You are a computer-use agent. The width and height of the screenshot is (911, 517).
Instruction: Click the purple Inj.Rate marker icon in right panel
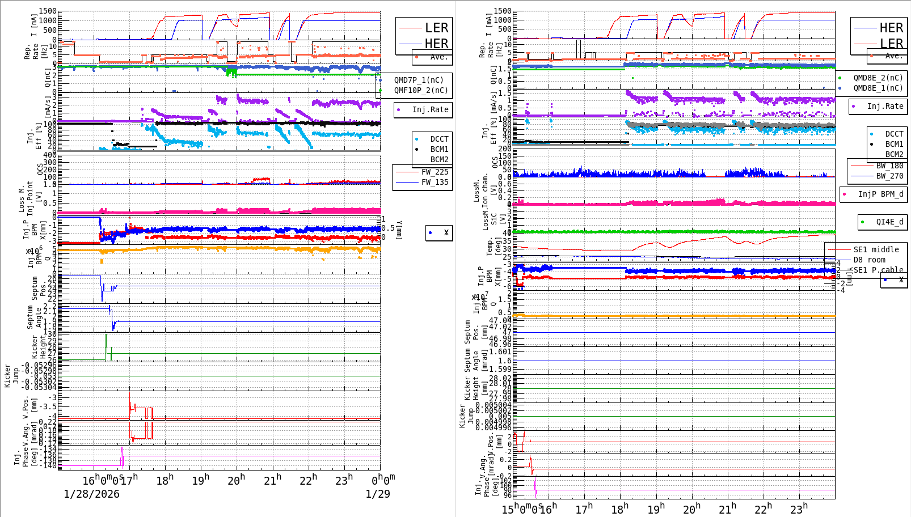(x=854, y=106)
